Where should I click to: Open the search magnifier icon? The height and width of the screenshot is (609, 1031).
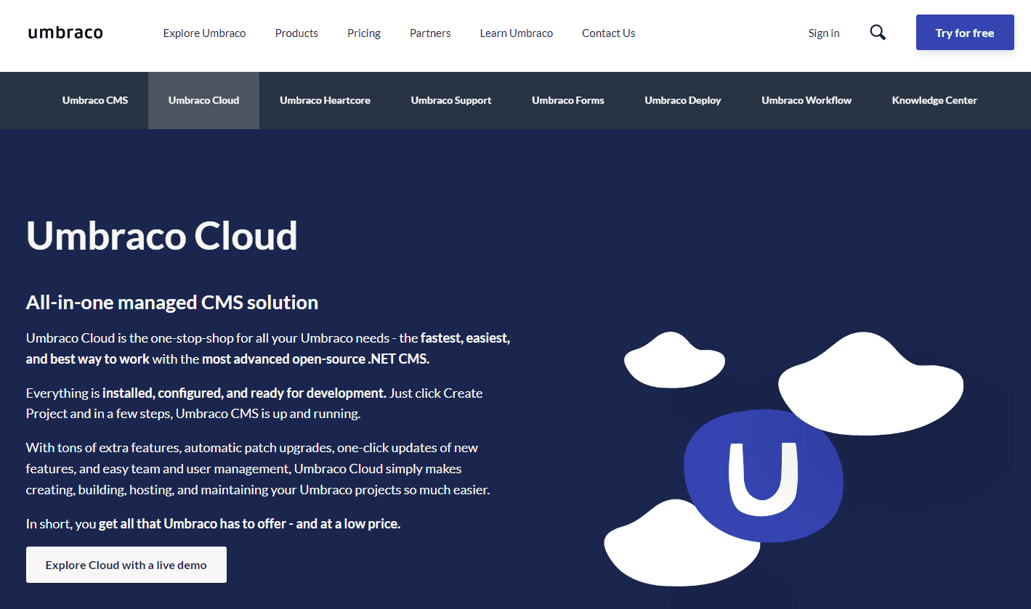878,33
